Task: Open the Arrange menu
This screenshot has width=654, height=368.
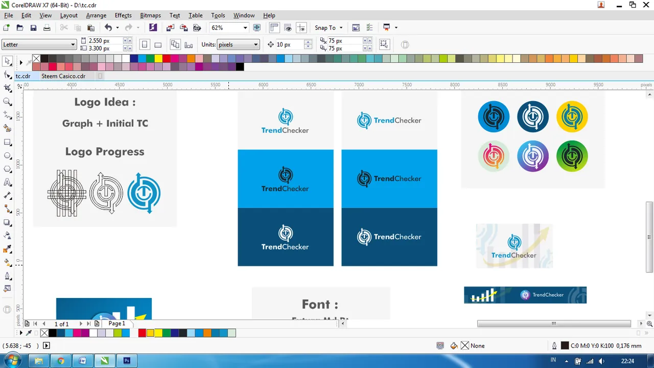Action: pyautogui.click(x=96, y=15)
